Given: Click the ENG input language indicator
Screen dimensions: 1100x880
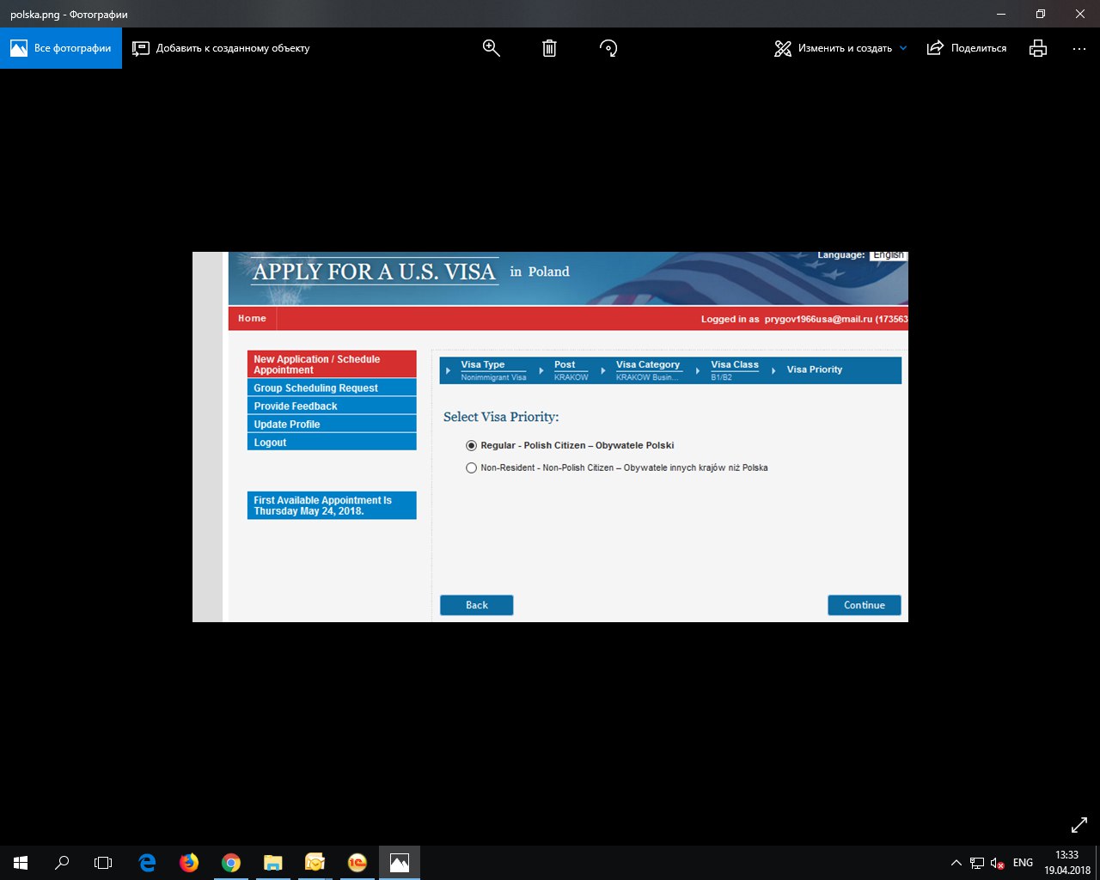Looking at the screenshot, I should pyautogui.click(x=1023, y=863).
